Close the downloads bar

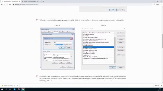(161, 85)
